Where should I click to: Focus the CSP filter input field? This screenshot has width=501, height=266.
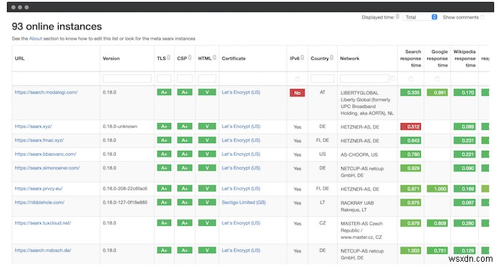pos(185,79)
